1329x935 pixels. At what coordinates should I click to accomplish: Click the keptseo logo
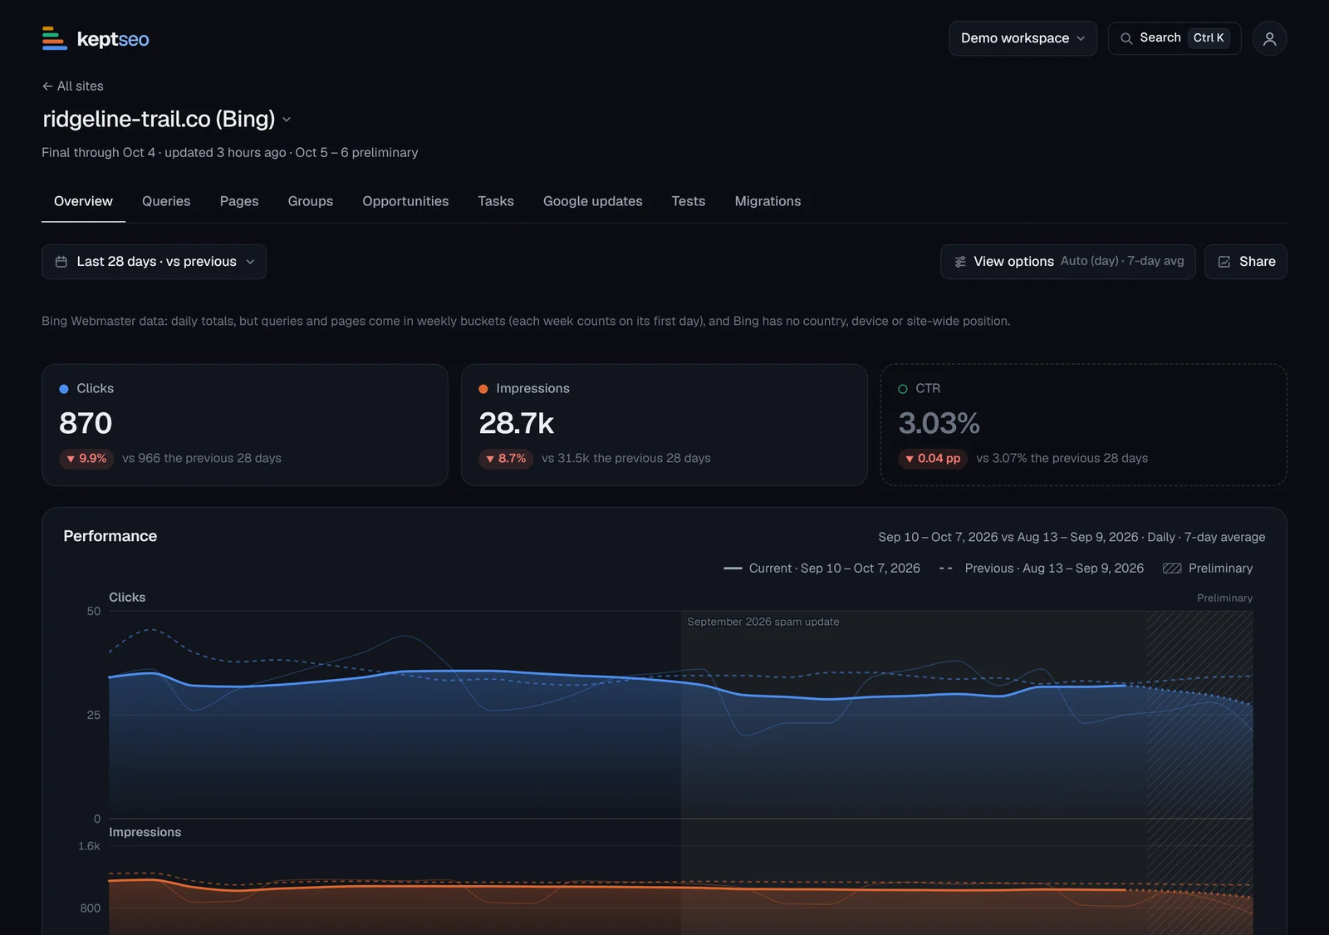[x=96, y=38]
